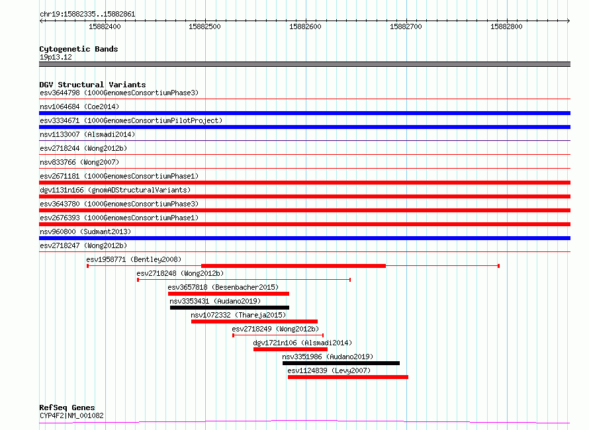This screenshot has width=589, height=430.
Task: Select the nsv960800 (Sudmant2013) label
Action: (x=85, y=232)
